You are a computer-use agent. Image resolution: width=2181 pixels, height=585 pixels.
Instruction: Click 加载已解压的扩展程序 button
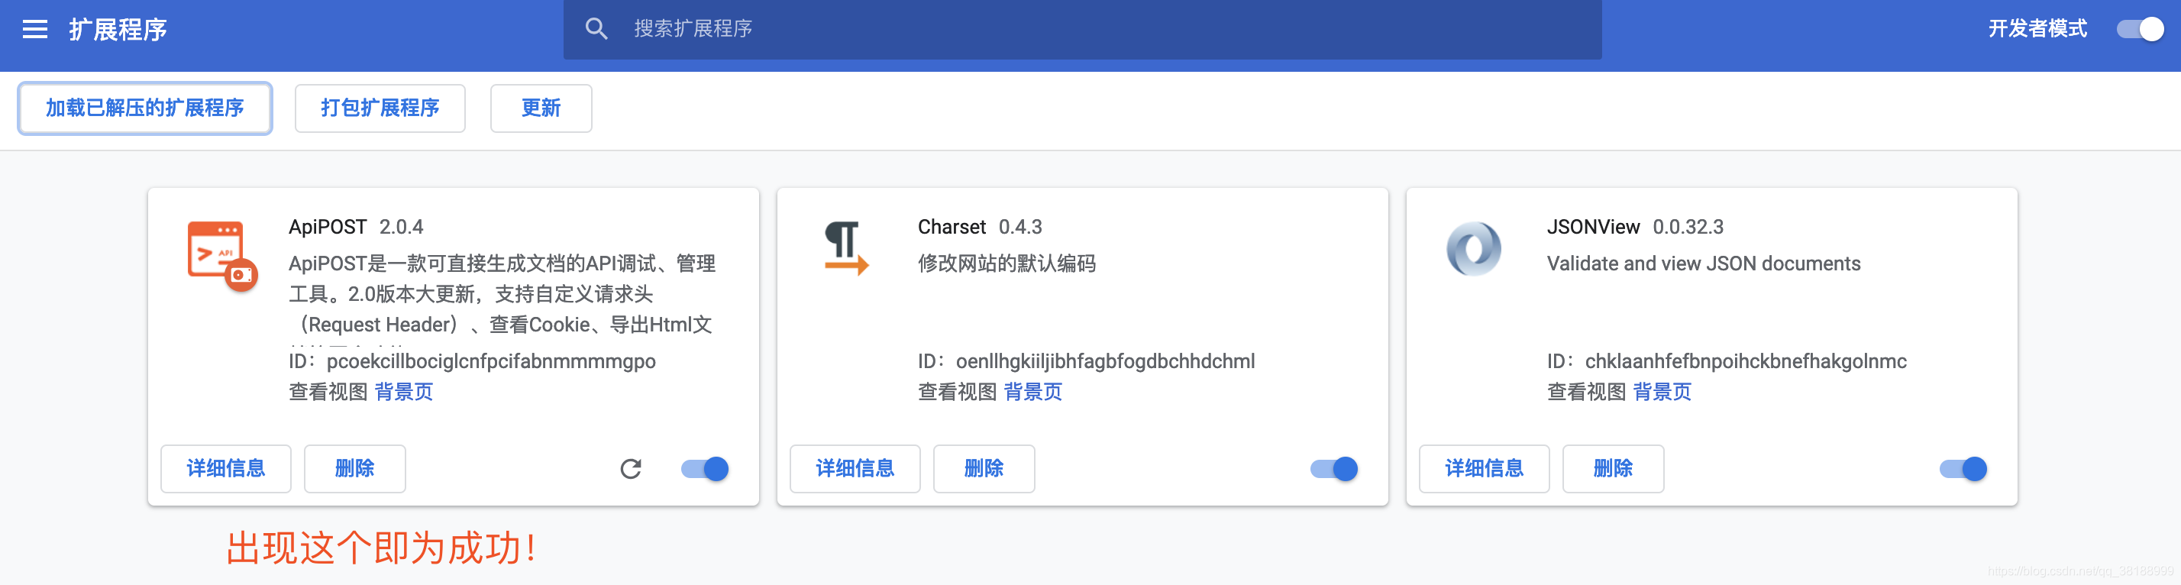tap(145, 108)
